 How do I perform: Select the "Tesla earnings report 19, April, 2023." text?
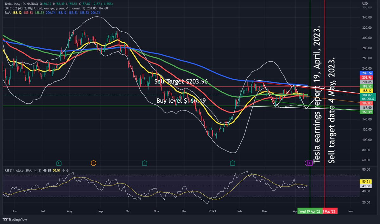click(x=318, y=94)
